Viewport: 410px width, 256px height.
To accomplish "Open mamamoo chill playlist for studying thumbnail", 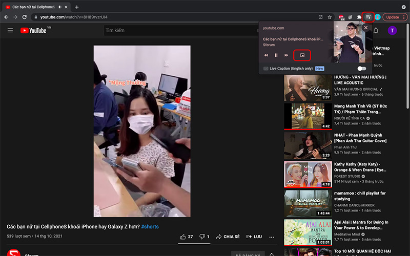I will point(308,204).
